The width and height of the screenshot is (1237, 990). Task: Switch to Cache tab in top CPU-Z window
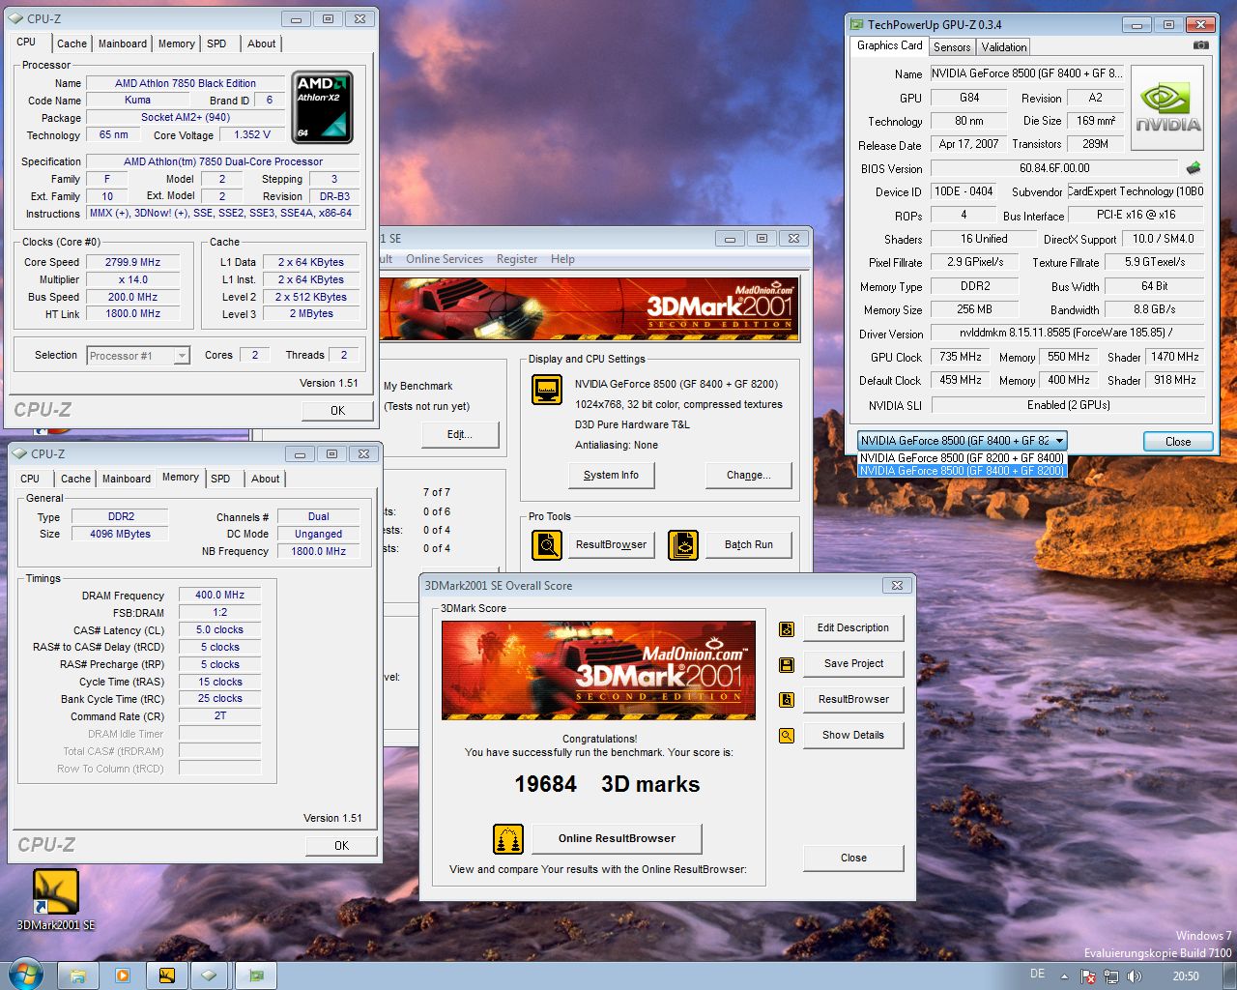point(72,44)
